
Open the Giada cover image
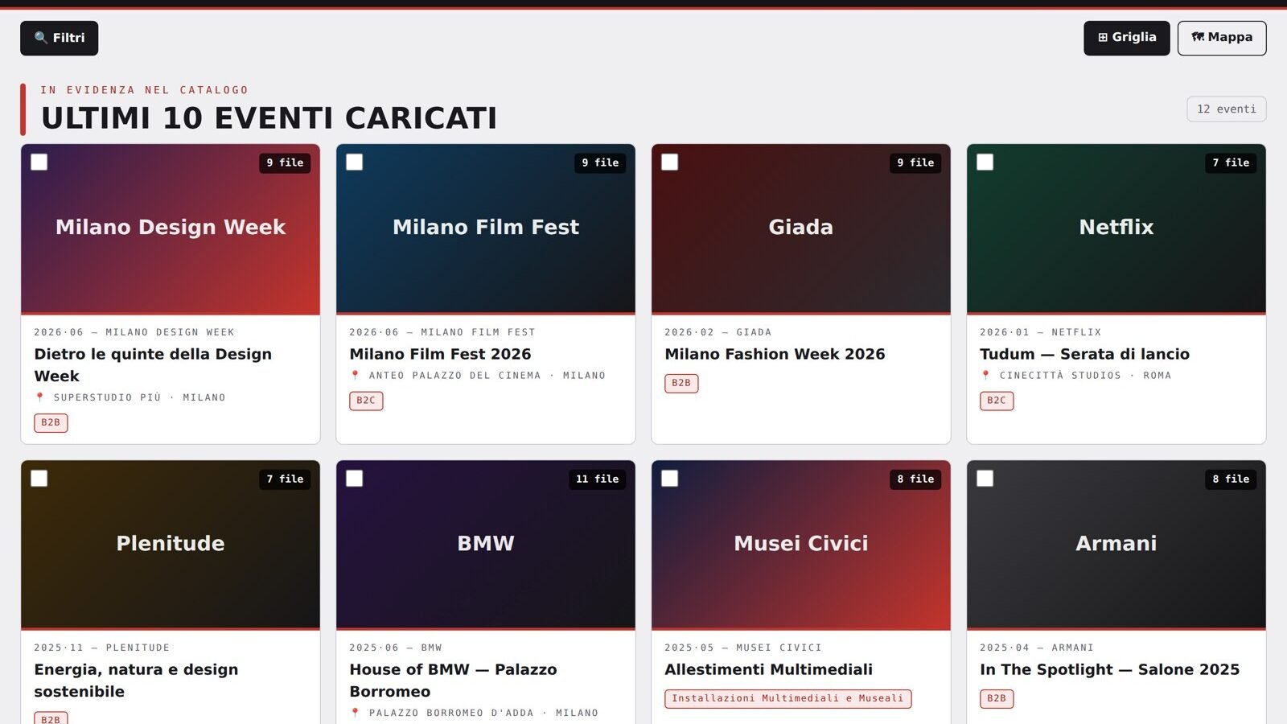(801, 229)
